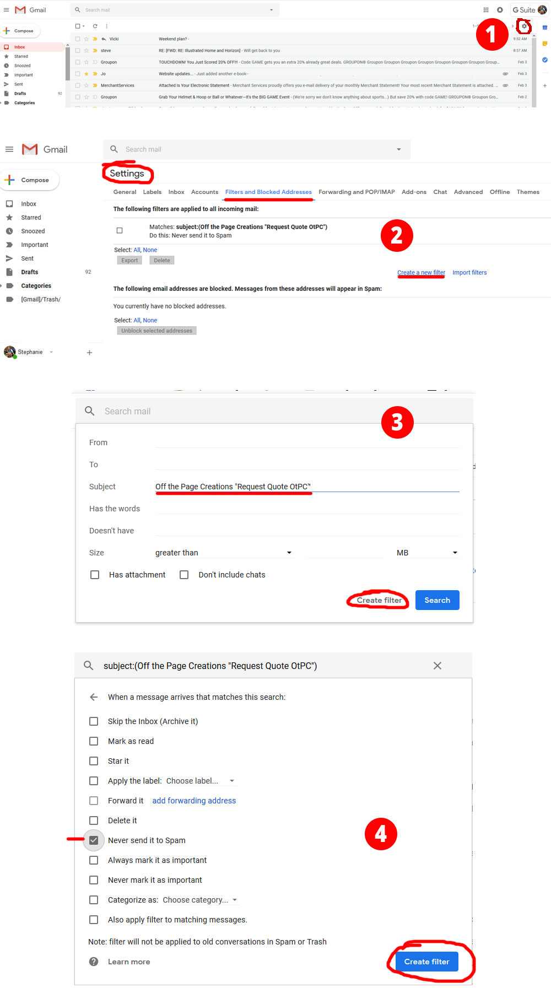Open the Starred folder in the inbox view sidebar
Image resolution: width=551 pixels, height=1004 pixels.
click(x=21, y=56)
